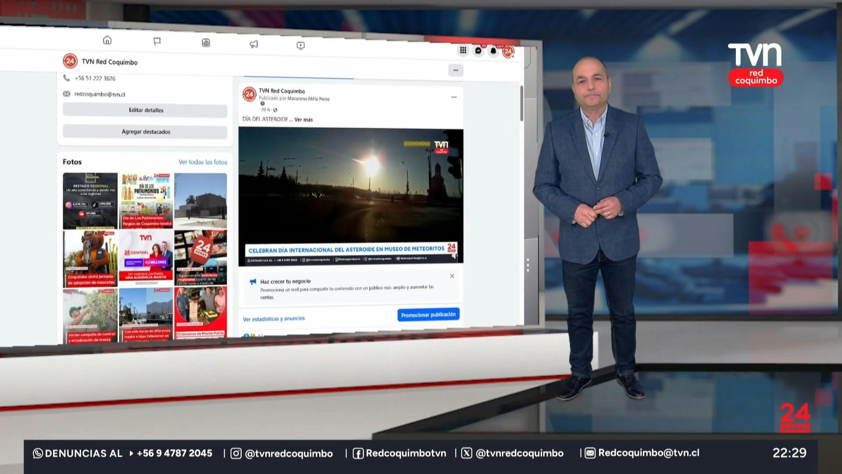Open the nine-dot apps menu

[463, 50]
